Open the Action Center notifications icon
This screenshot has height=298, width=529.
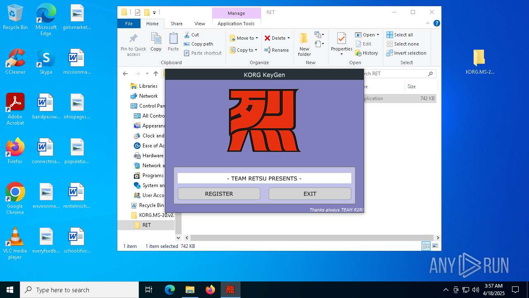pyautogui.click(x=515, y=290)
